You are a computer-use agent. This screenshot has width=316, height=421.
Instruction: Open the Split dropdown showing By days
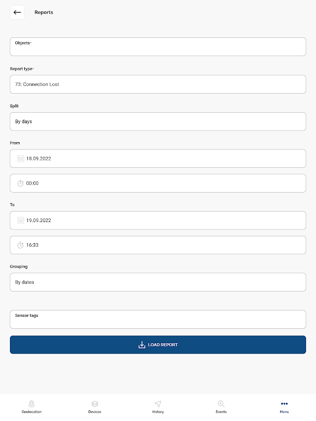158,122
